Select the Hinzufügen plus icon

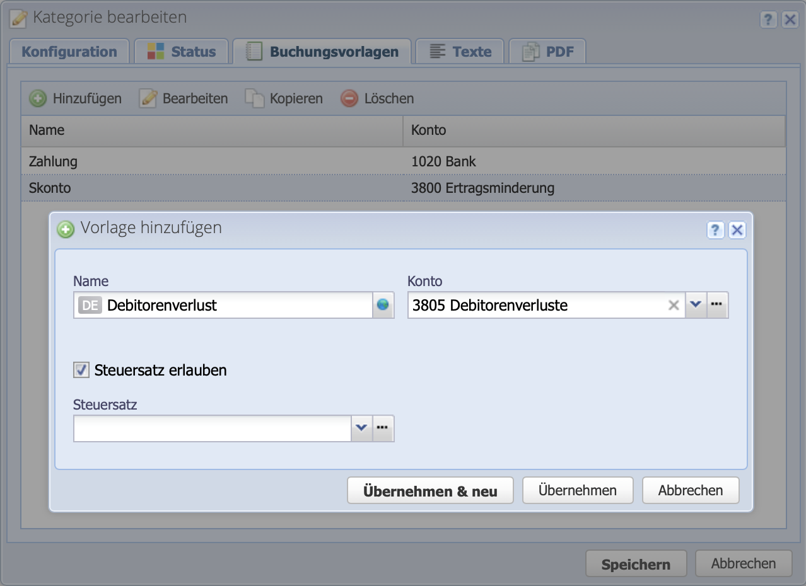[x=38, y=98]
